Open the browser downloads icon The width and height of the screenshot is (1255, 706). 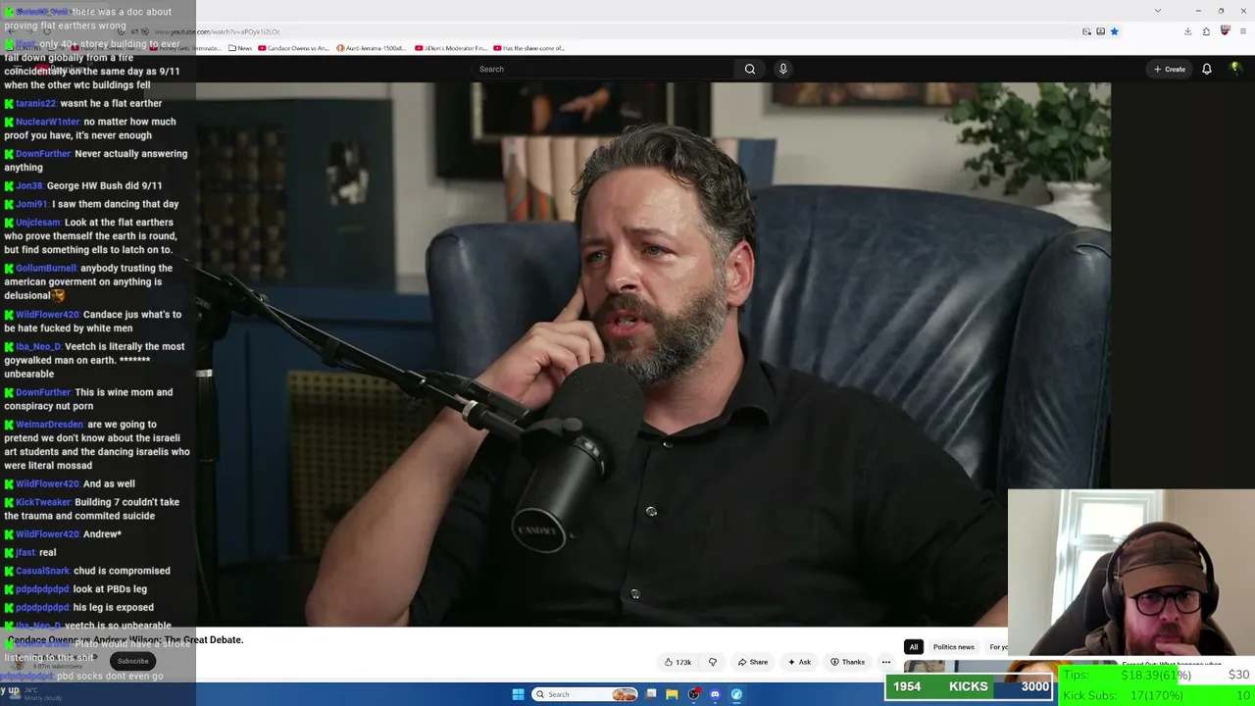(x=1187, y=31)
